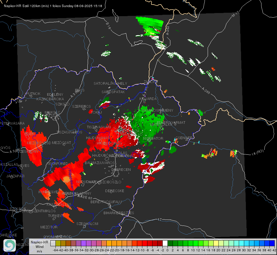Click the MEZŐTÚR label

[49, 227]
